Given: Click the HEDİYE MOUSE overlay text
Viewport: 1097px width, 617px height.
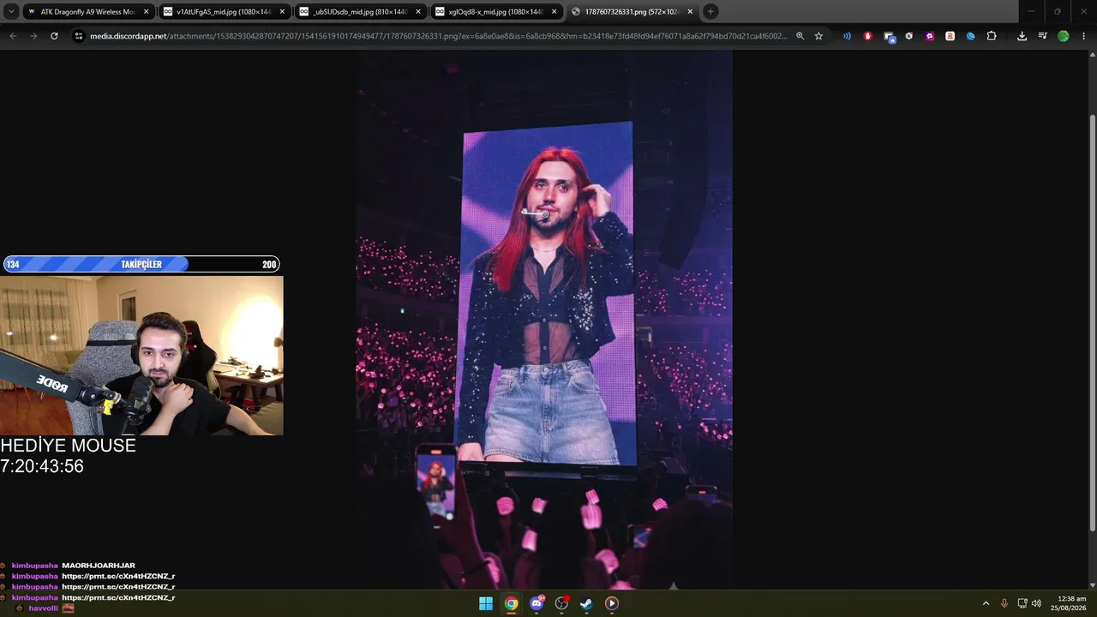Looking at the screenshot, I should click(68, 446).
